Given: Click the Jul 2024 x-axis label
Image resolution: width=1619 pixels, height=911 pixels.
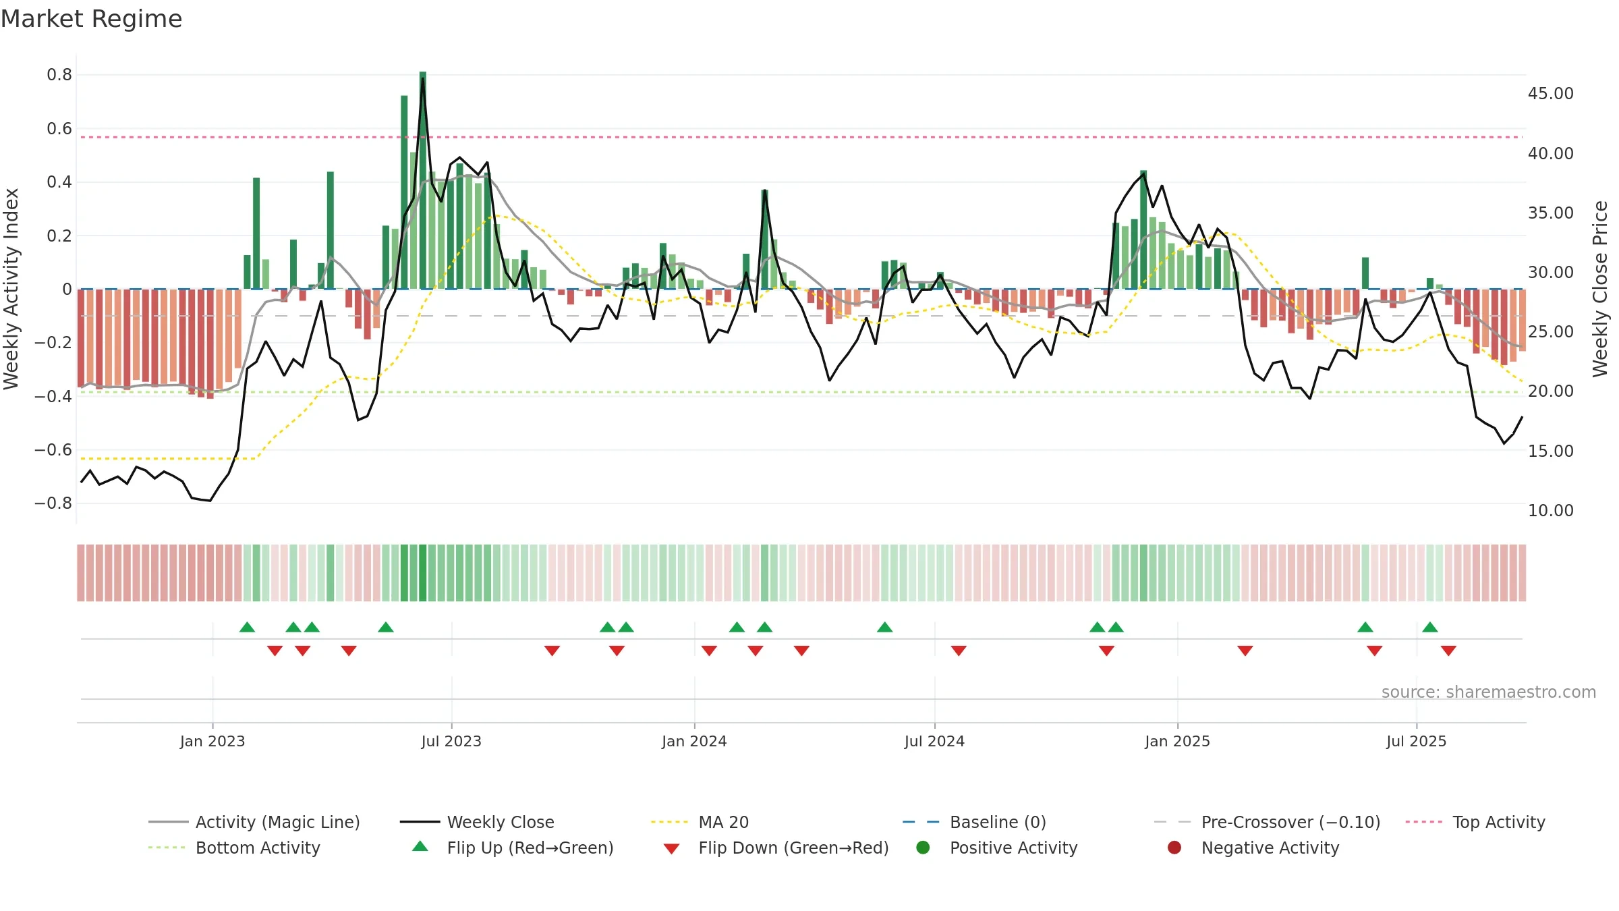Looking at the screenshot, I should (934, 741).
